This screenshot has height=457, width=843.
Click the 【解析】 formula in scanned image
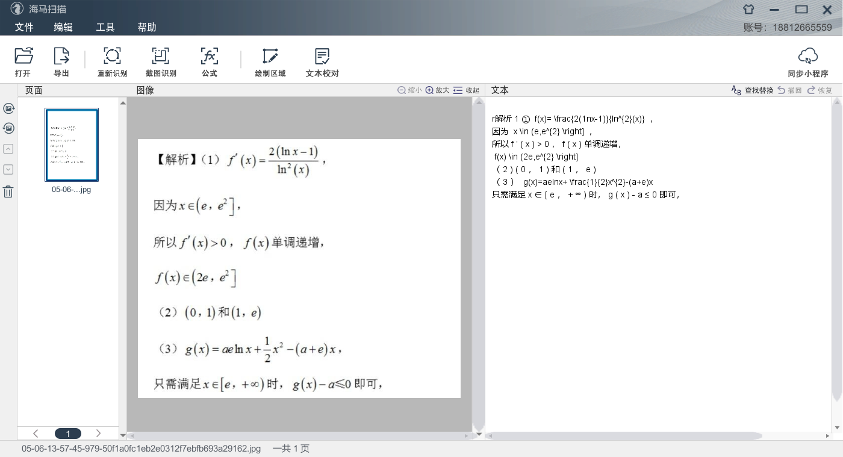[241, 160]
